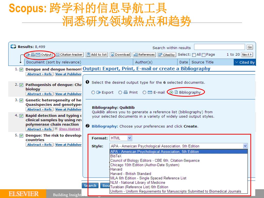This screenshot has width=264, height=198.
Task: Click Add to list button
Action: 97,55
